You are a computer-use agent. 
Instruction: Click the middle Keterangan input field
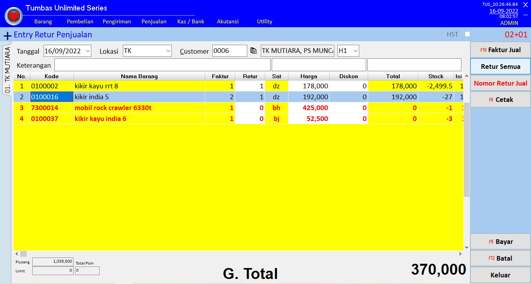pos(319,65)
